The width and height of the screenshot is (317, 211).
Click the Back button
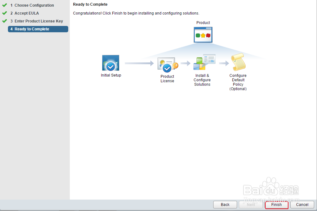tap(225, 205)
